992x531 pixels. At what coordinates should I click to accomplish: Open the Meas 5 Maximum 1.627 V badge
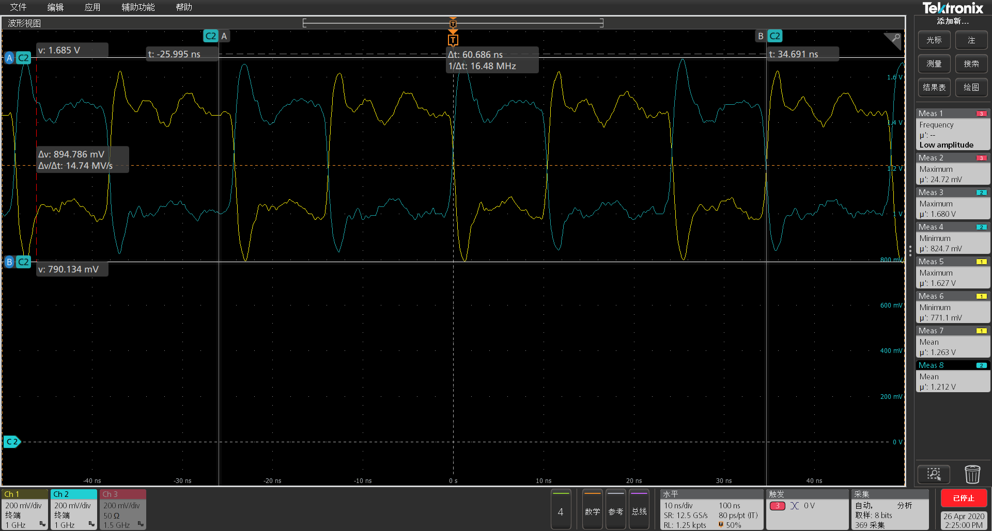click(953, 273)
